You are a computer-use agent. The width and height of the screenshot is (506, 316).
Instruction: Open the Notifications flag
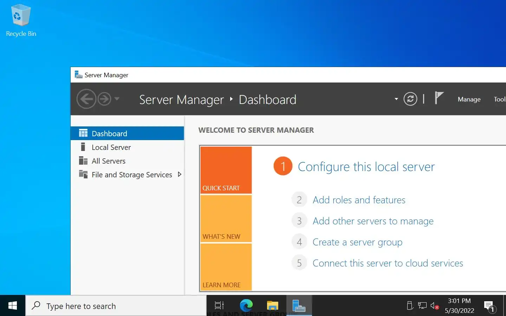click(x=439, y=98)
